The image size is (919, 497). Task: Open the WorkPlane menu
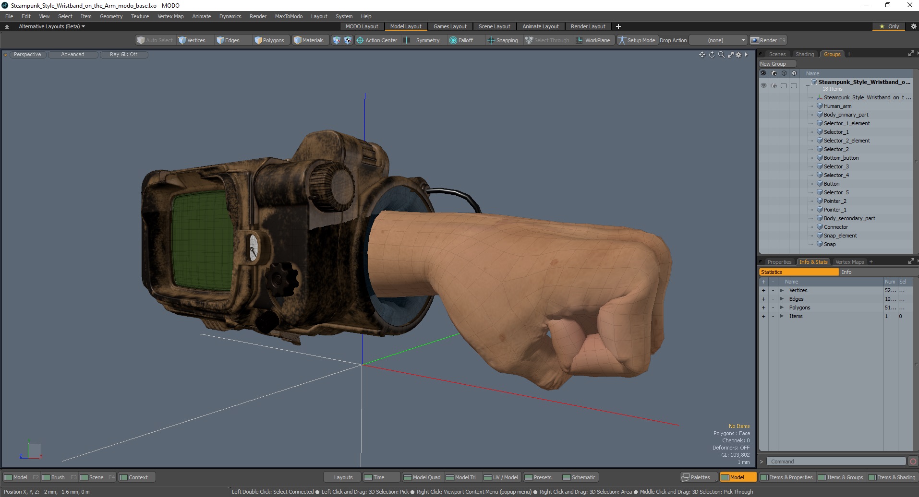pyautogui.click(x=593, y=40)
